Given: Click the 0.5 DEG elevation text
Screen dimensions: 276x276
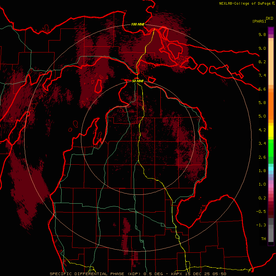Looking at the screenshot, I should point(153,274).
